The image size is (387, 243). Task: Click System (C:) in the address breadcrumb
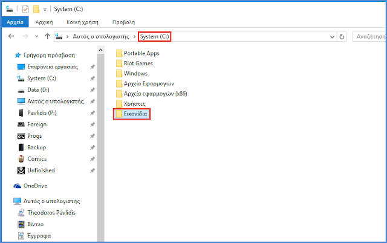[155, 37]
